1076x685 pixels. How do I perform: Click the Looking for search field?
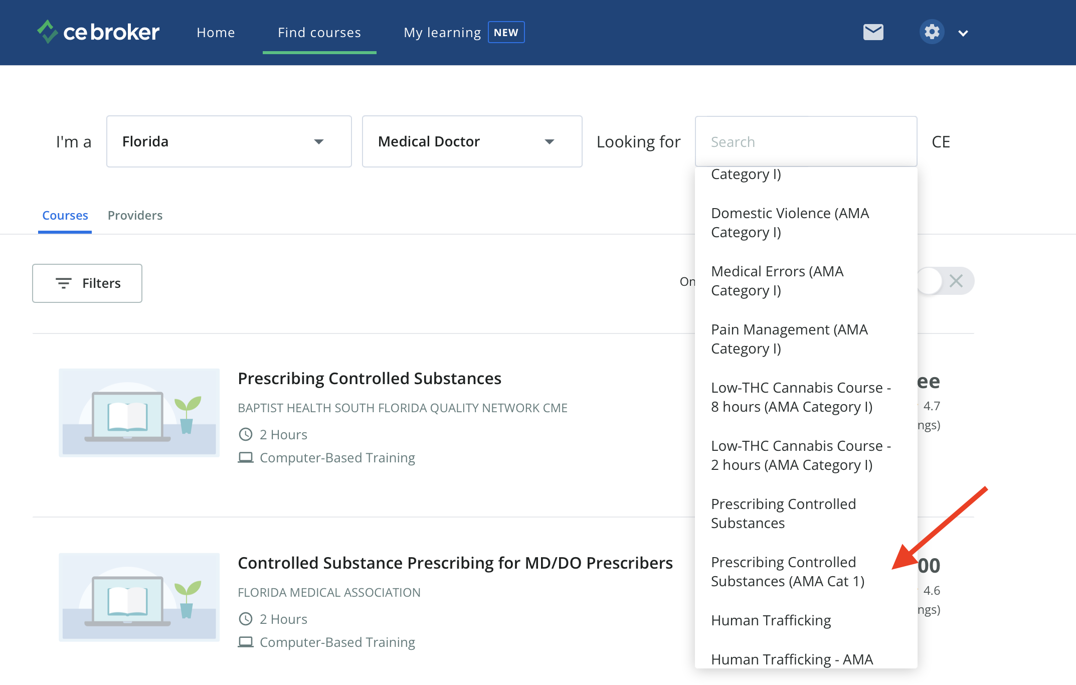coord(805,142)
